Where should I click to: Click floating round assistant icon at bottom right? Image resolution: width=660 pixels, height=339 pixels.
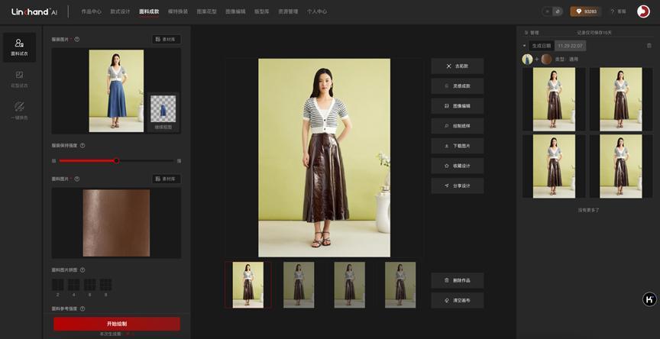(649, 299)
